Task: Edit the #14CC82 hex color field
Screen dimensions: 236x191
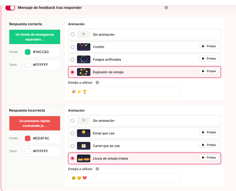Action: pyautogui.click(x=41, y=52)
